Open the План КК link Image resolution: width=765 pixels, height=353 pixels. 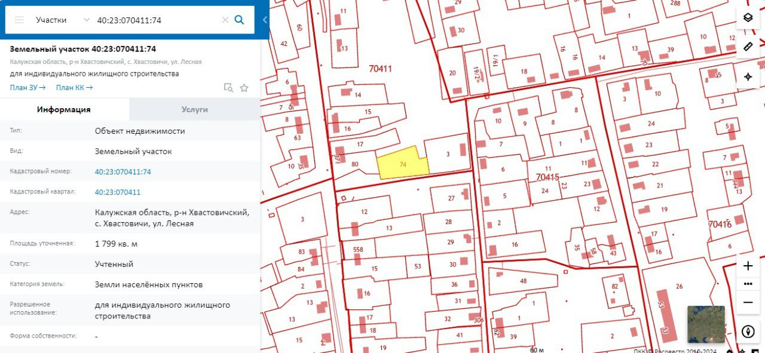point(75,88)
